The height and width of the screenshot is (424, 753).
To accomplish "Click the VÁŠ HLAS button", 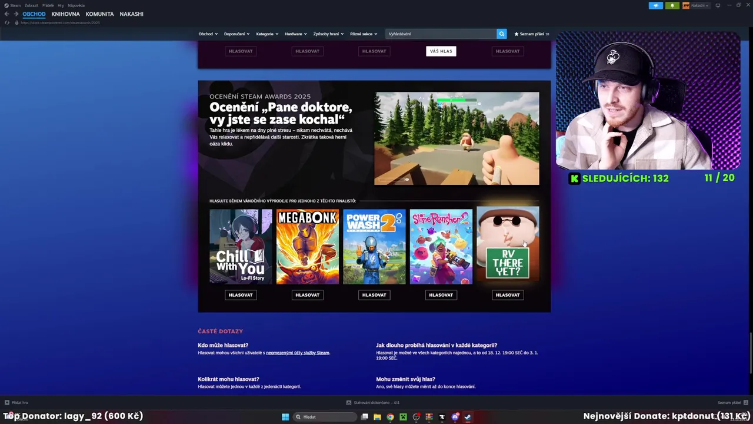I will (441, 51).
